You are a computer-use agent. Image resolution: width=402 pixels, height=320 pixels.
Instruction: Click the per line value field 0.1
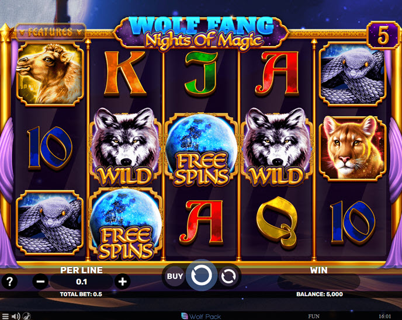click(x=82, y=282)
